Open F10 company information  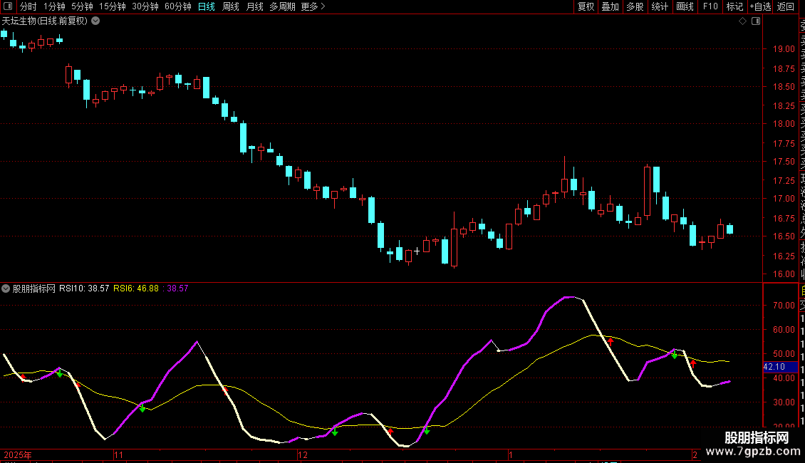coord(710,6)
